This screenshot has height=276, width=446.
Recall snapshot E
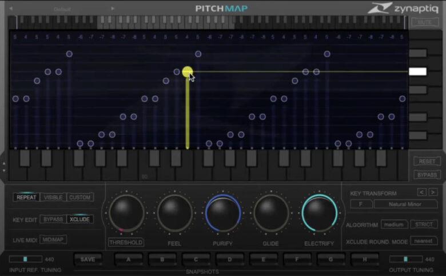tap(264, 259)
